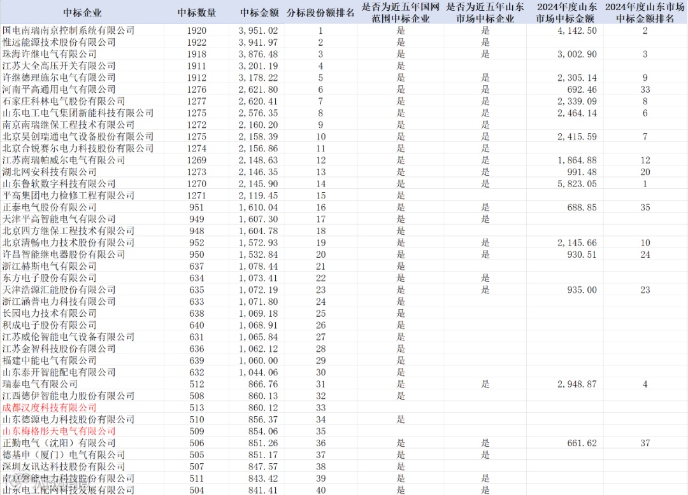Screen dimensions: 688x495
Task: Click cell 山东鲁软数字科技有限公司
Action: pos(59,183)
